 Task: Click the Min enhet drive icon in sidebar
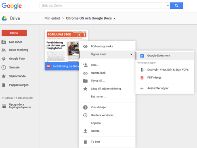pos(4,42)
